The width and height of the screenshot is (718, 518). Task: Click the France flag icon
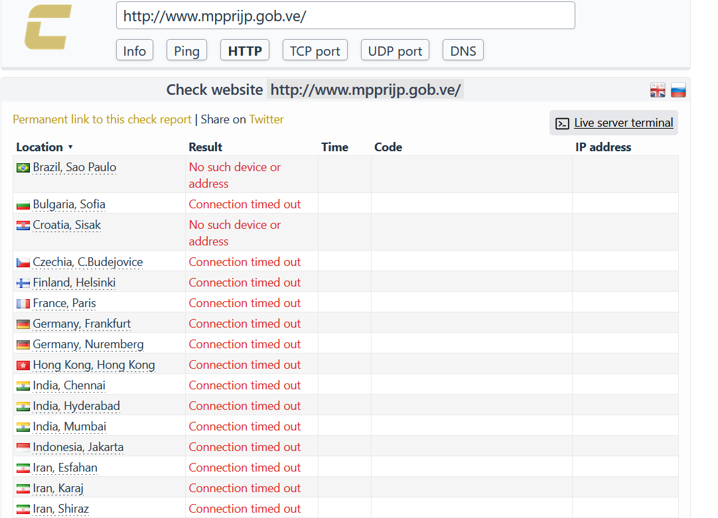point(23,304)
